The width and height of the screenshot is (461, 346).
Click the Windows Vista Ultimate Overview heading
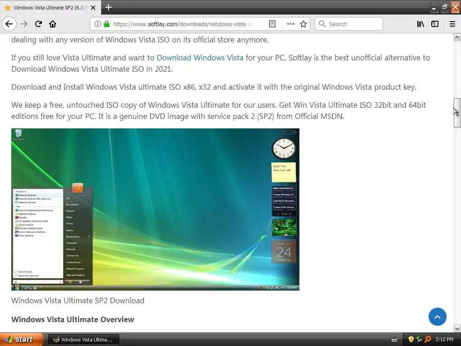72,319
